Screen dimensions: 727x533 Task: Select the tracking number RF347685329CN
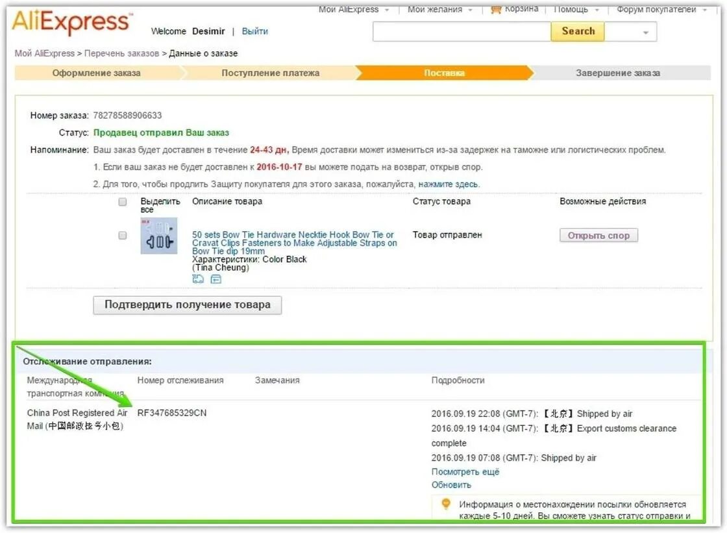coord(172,413)
